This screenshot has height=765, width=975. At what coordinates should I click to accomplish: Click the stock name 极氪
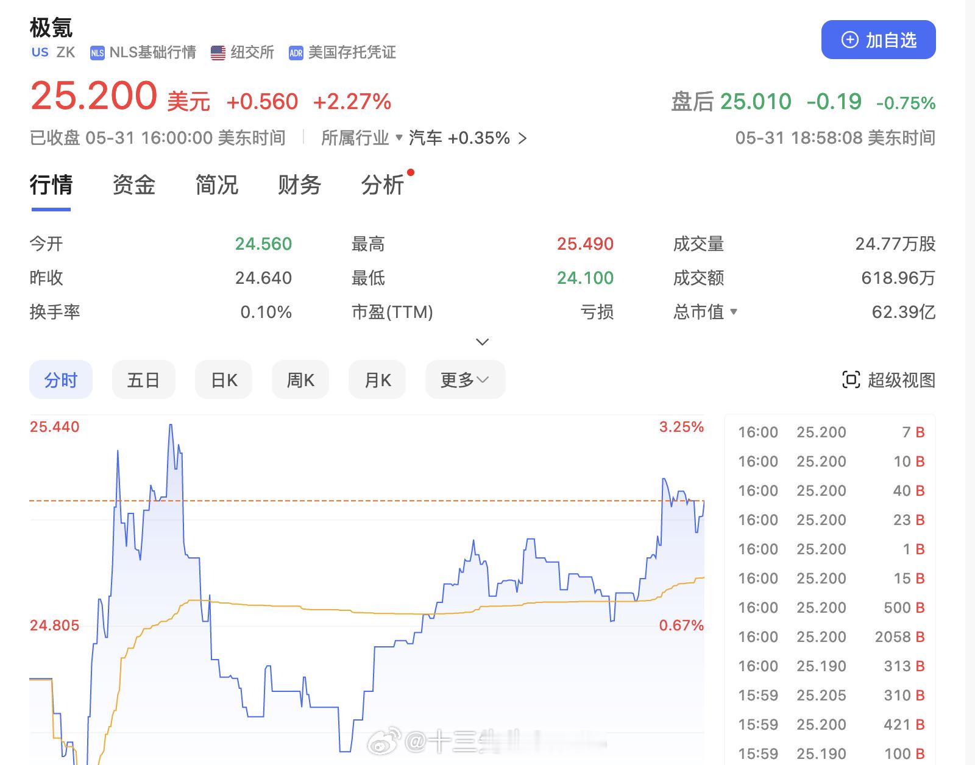(x=51, y=27)
